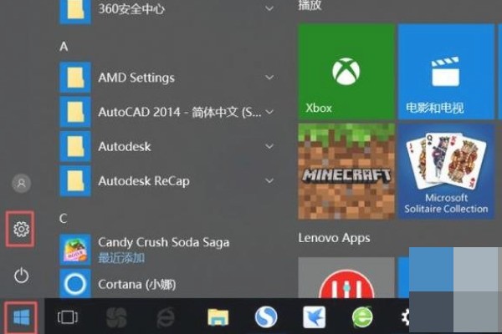Click the letter A group header
Viewport: 502px width, 334px height.
point(64,47)
